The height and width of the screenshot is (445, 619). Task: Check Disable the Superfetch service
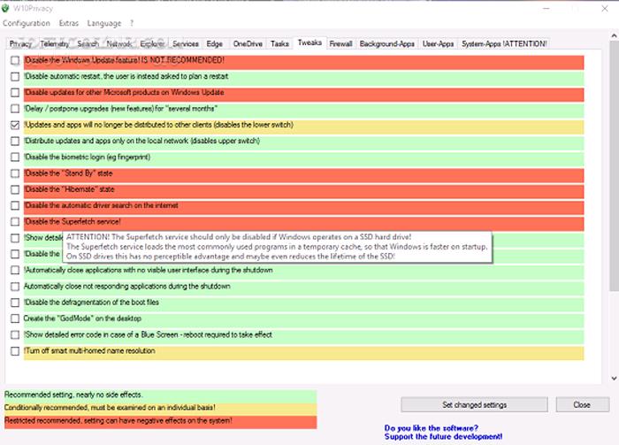pos(15,222)
